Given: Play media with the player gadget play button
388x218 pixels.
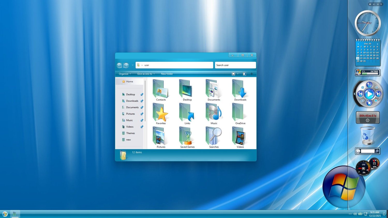Looking at the screenshot, I should click(369, 94).
